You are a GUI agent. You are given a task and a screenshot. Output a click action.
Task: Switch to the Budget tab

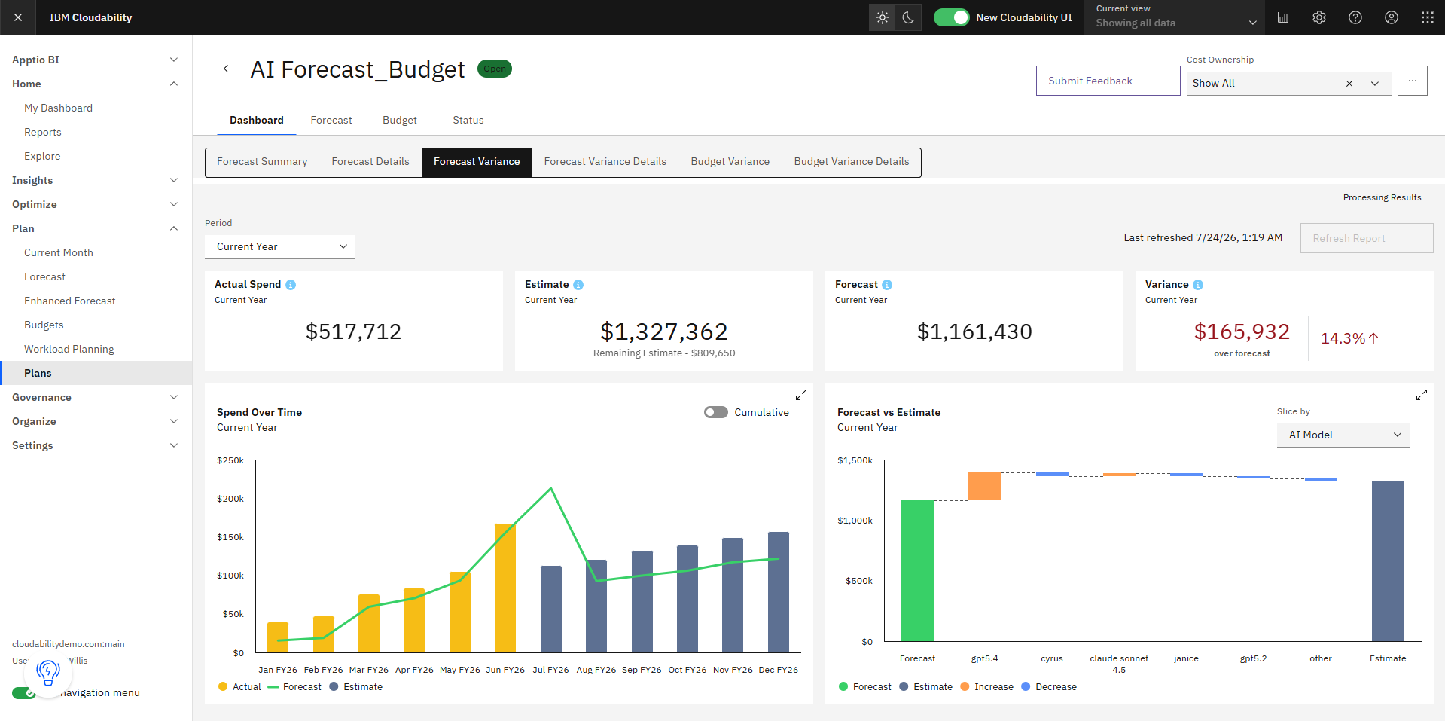point(400,120)
